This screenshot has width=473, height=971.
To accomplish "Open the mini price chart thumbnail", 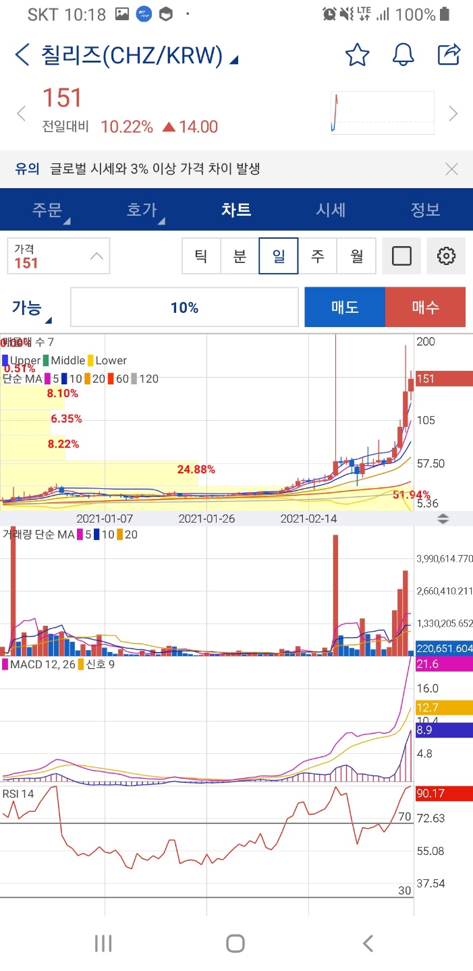I will pos(383,113).
